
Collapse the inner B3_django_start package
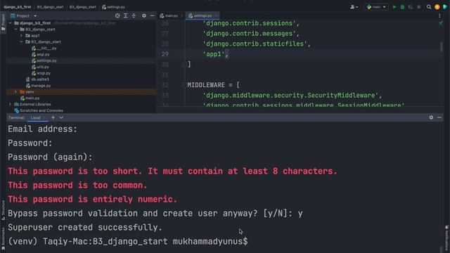pos(21,42)
